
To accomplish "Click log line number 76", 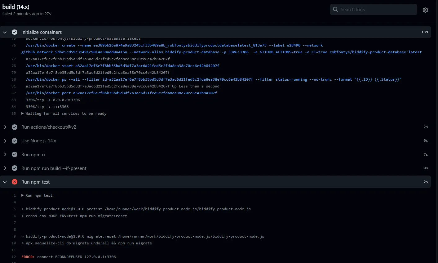I will 14,45.
